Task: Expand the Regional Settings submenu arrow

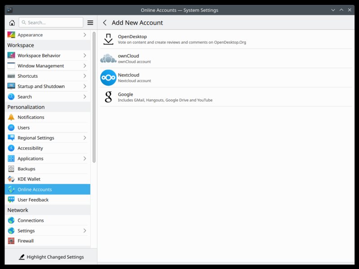Action: pos(85,138)
